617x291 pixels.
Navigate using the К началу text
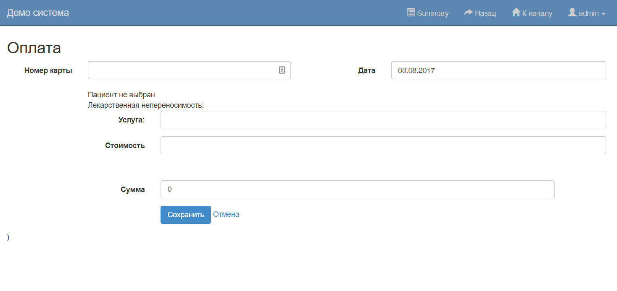(x=537, y=13)
